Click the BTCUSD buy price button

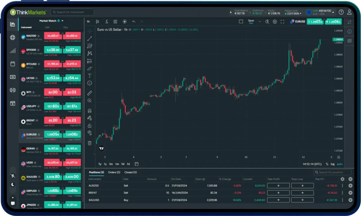click(72, 64)
